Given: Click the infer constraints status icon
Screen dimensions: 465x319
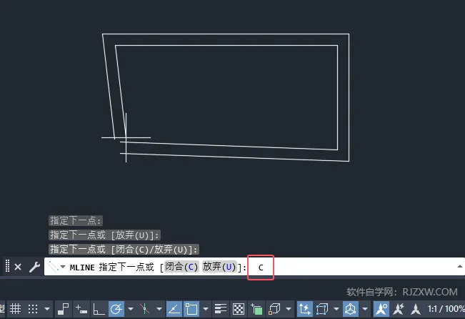Looking at the screenshot, I should tap(63, 309).
